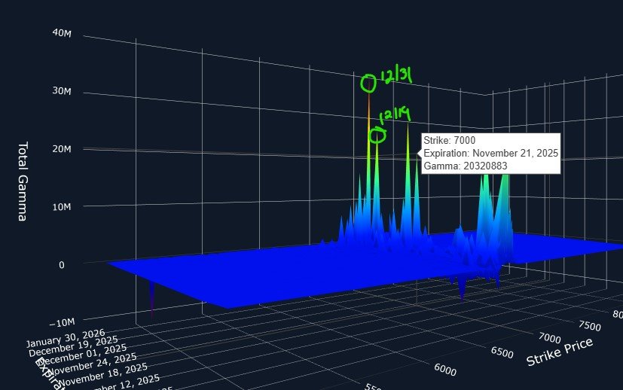
Task: Click the 40M tick on Total Gamma axis
Action: 62,33
